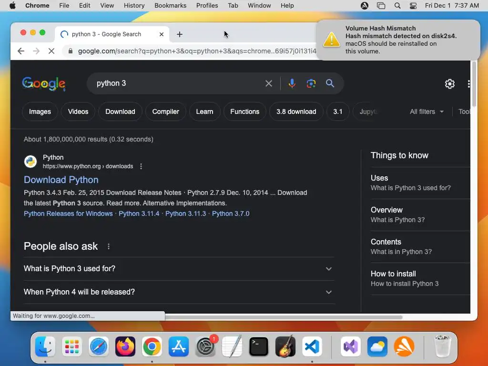Open the Profiles menu
This screenshot has height=366, width=488.
tap(207, 6)
